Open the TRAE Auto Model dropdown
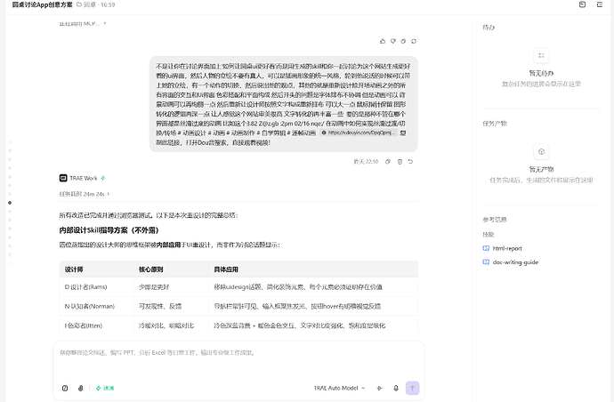 click(x=339, y=388)
